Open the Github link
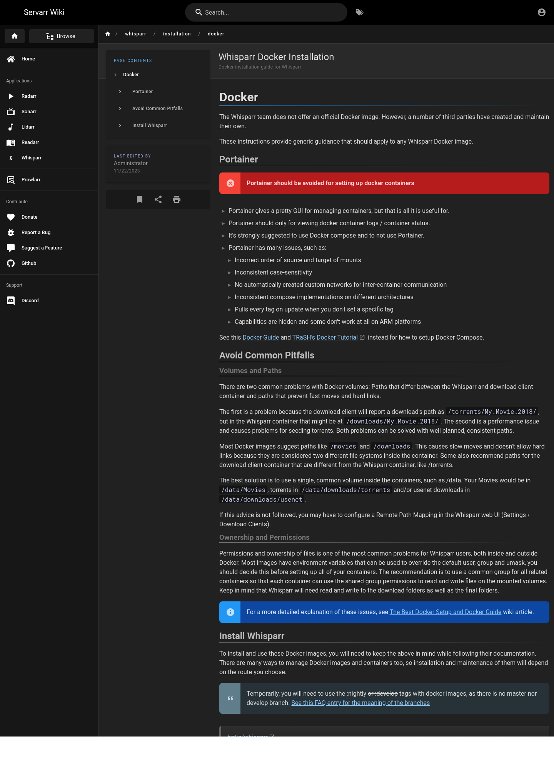The height and width of the screenshot is (770, 554). point(49,263)
